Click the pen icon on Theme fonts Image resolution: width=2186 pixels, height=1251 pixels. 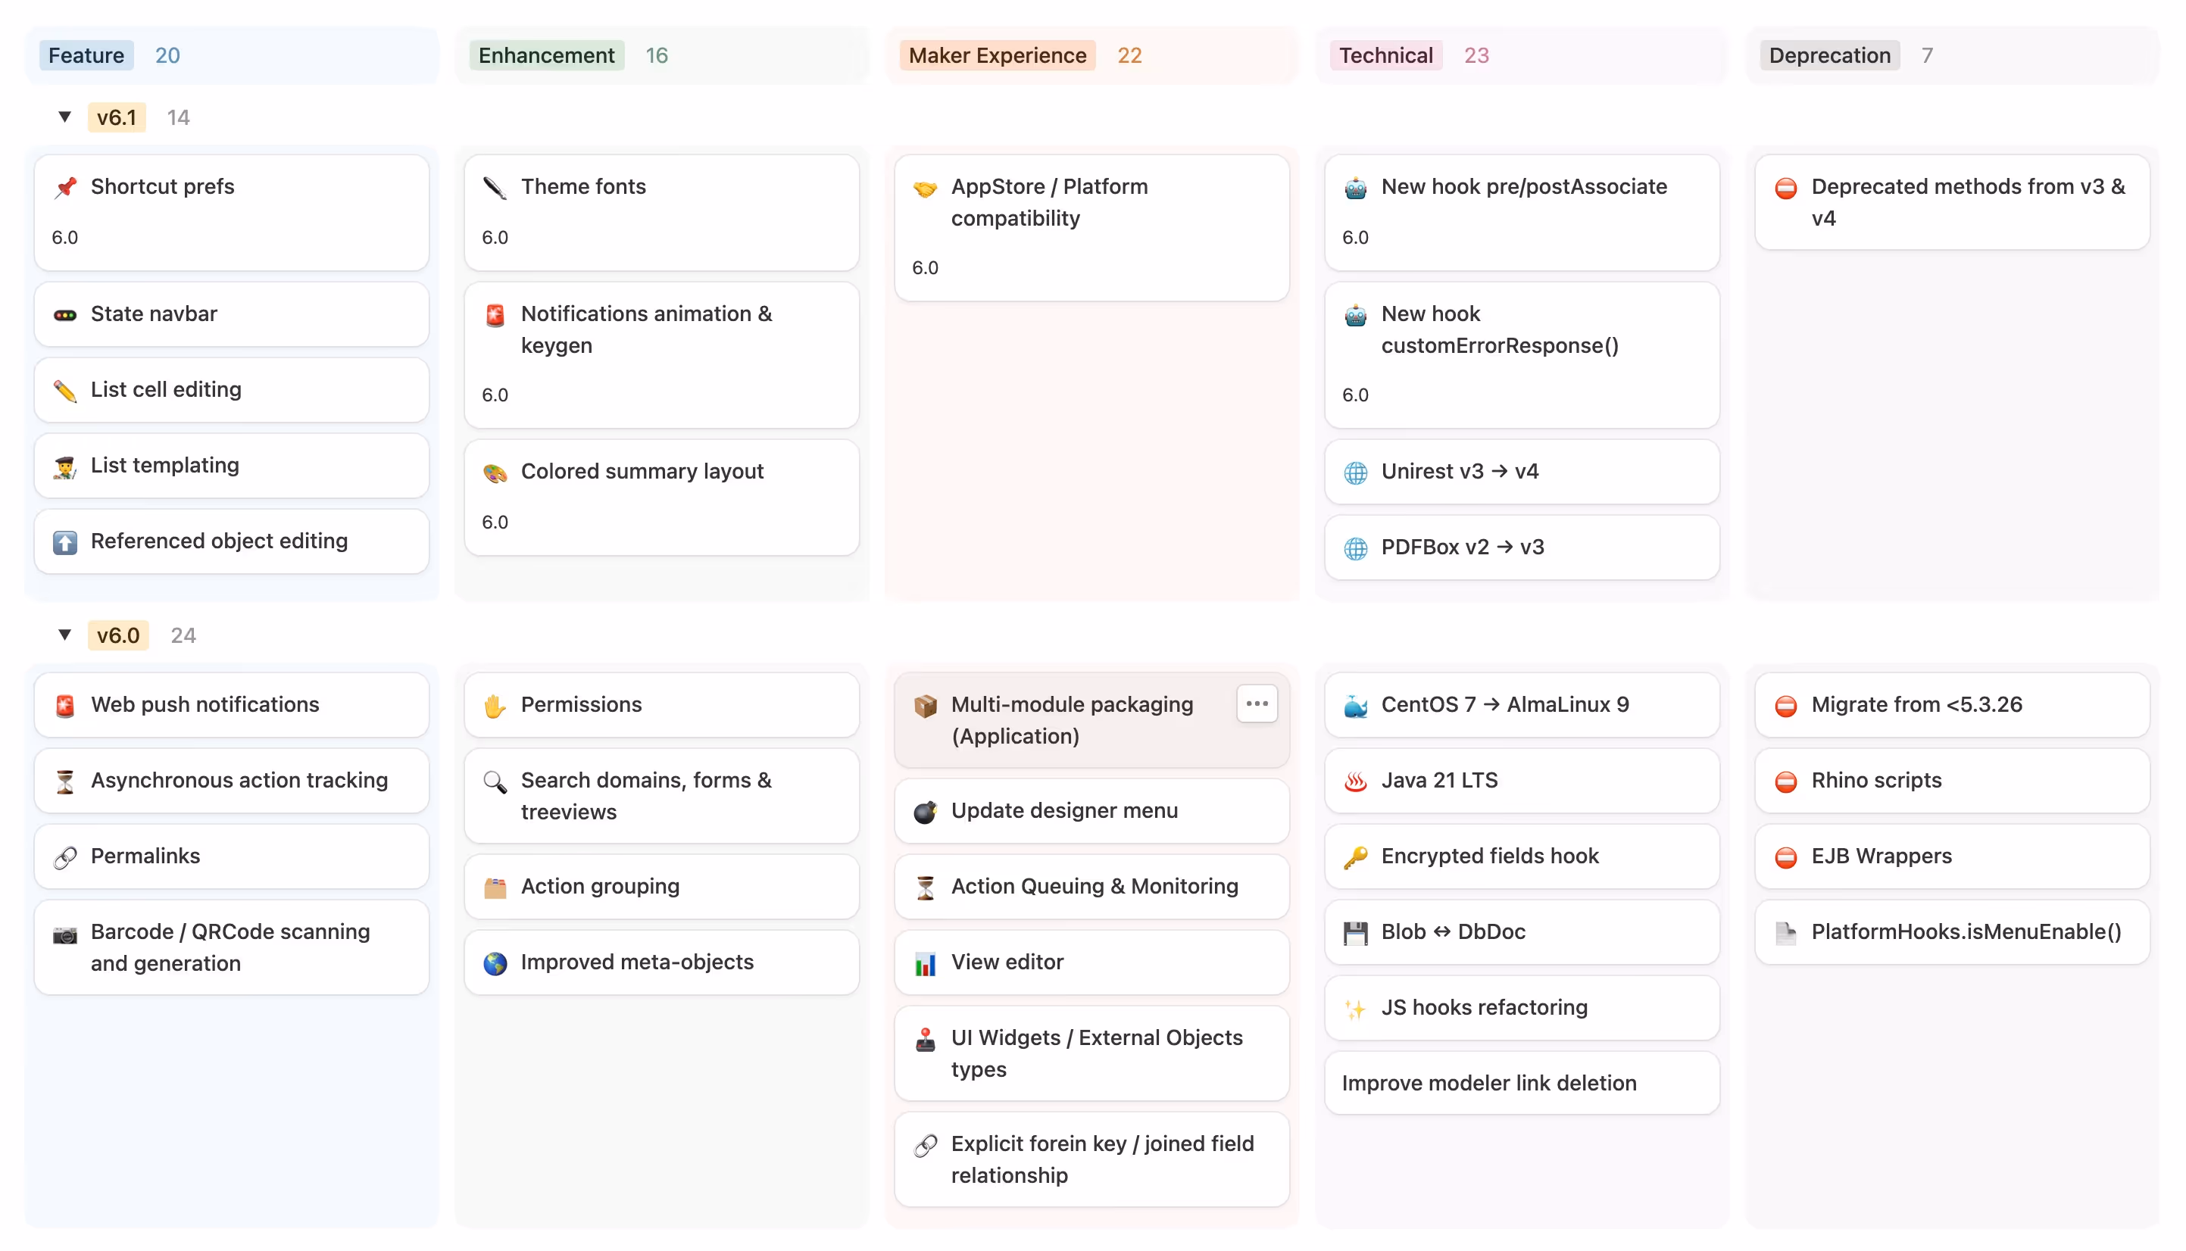[x=495, y=187]
